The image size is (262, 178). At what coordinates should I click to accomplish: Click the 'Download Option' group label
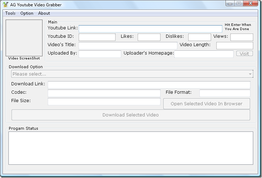click(x=26, y=67)
